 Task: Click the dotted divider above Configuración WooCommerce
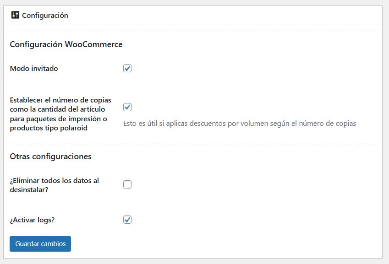pyautogui.click(x=192, y=31)
